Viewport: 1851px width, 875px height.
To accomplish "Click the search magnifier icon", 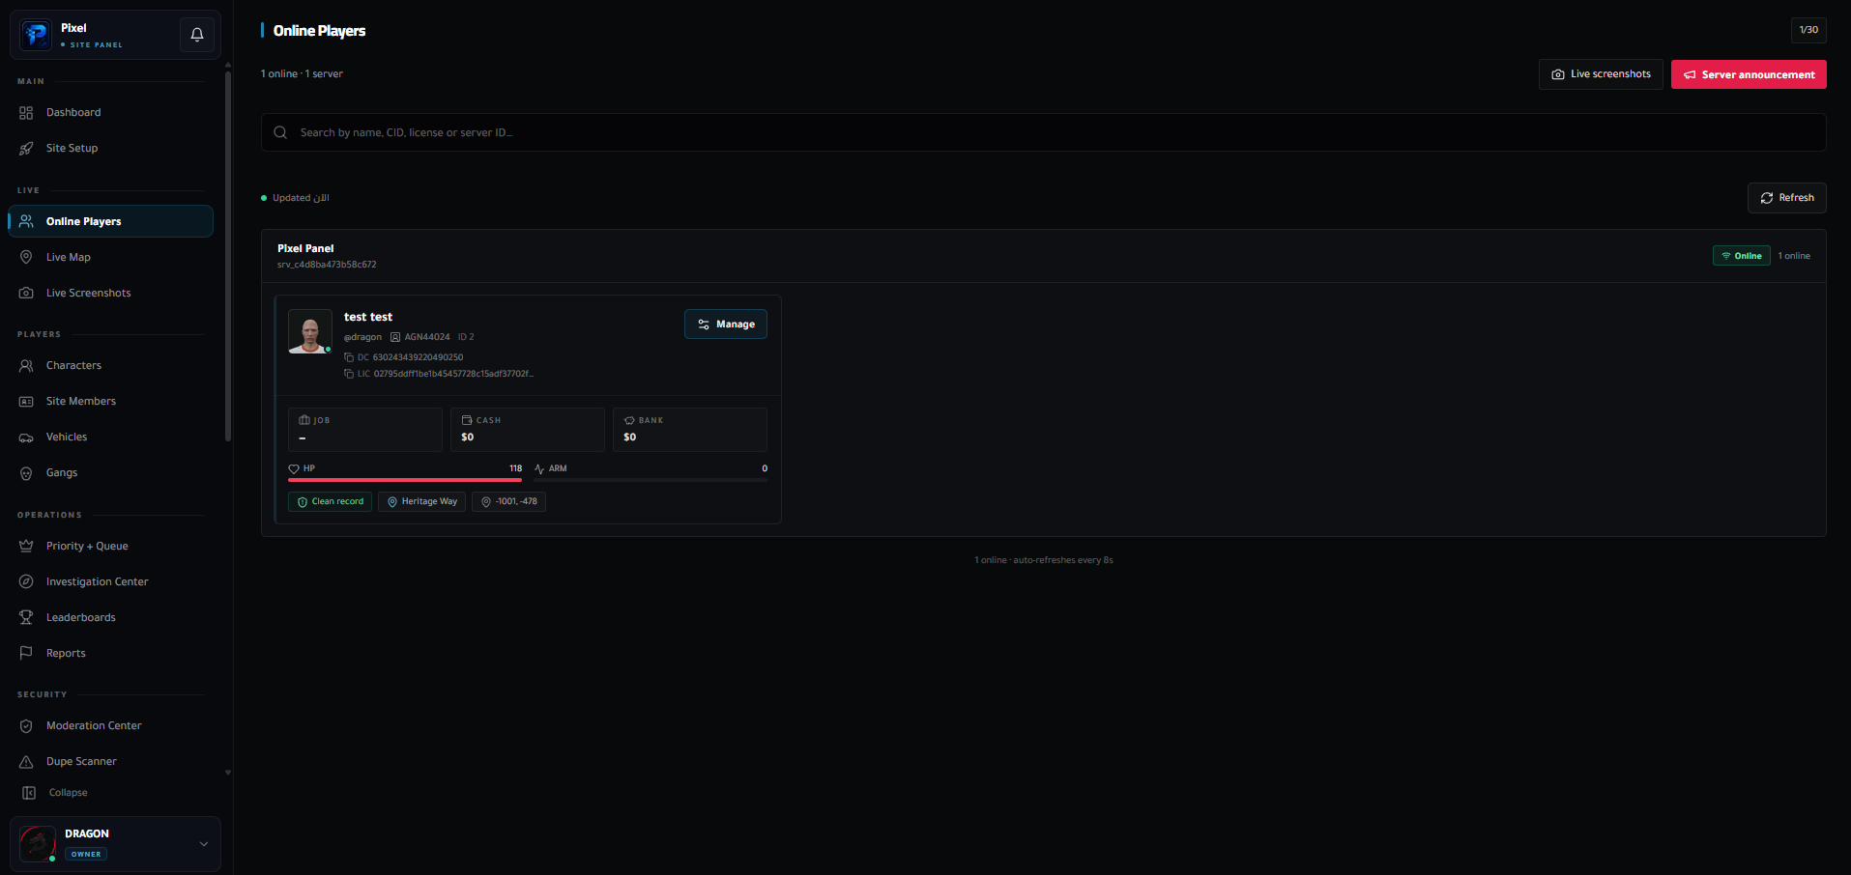I will (x=280, y=132).
